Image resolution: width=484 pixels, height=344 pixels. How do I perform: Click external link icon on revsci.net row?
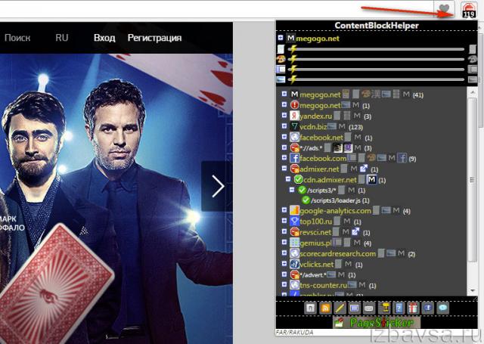355,231
